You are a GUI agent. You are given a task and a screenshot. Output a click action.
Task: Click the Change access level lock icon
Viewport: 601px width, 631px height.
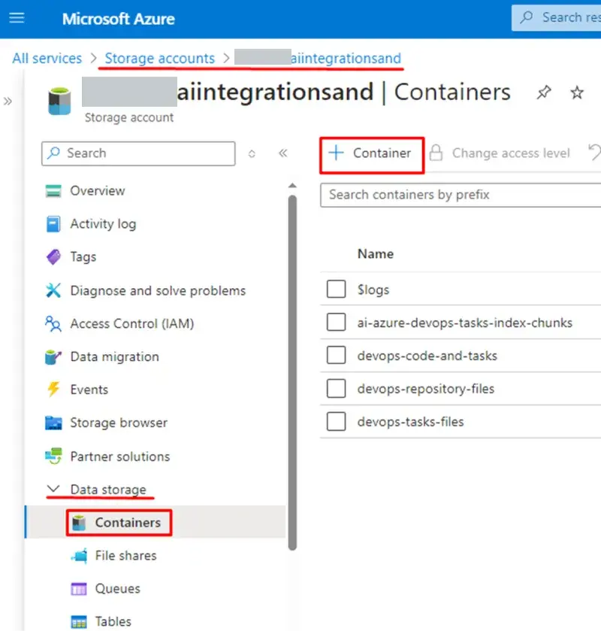[436, 153]
